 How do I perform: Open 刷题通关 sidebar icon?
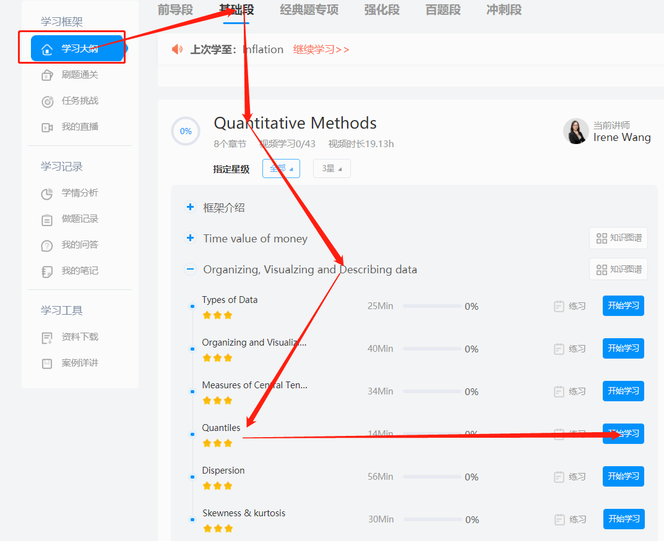tap(47, 75)
